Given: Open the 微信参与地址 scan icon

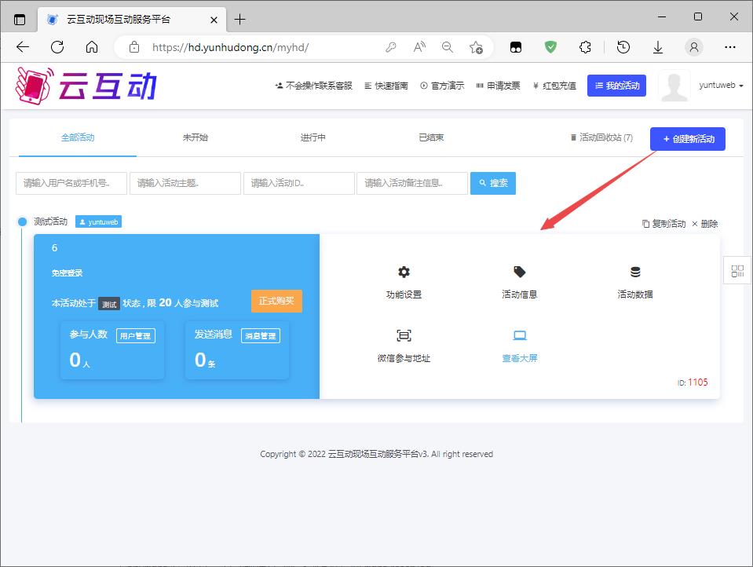Looking at the screenshot, I should pyautogui.click(x=404, y=335).
